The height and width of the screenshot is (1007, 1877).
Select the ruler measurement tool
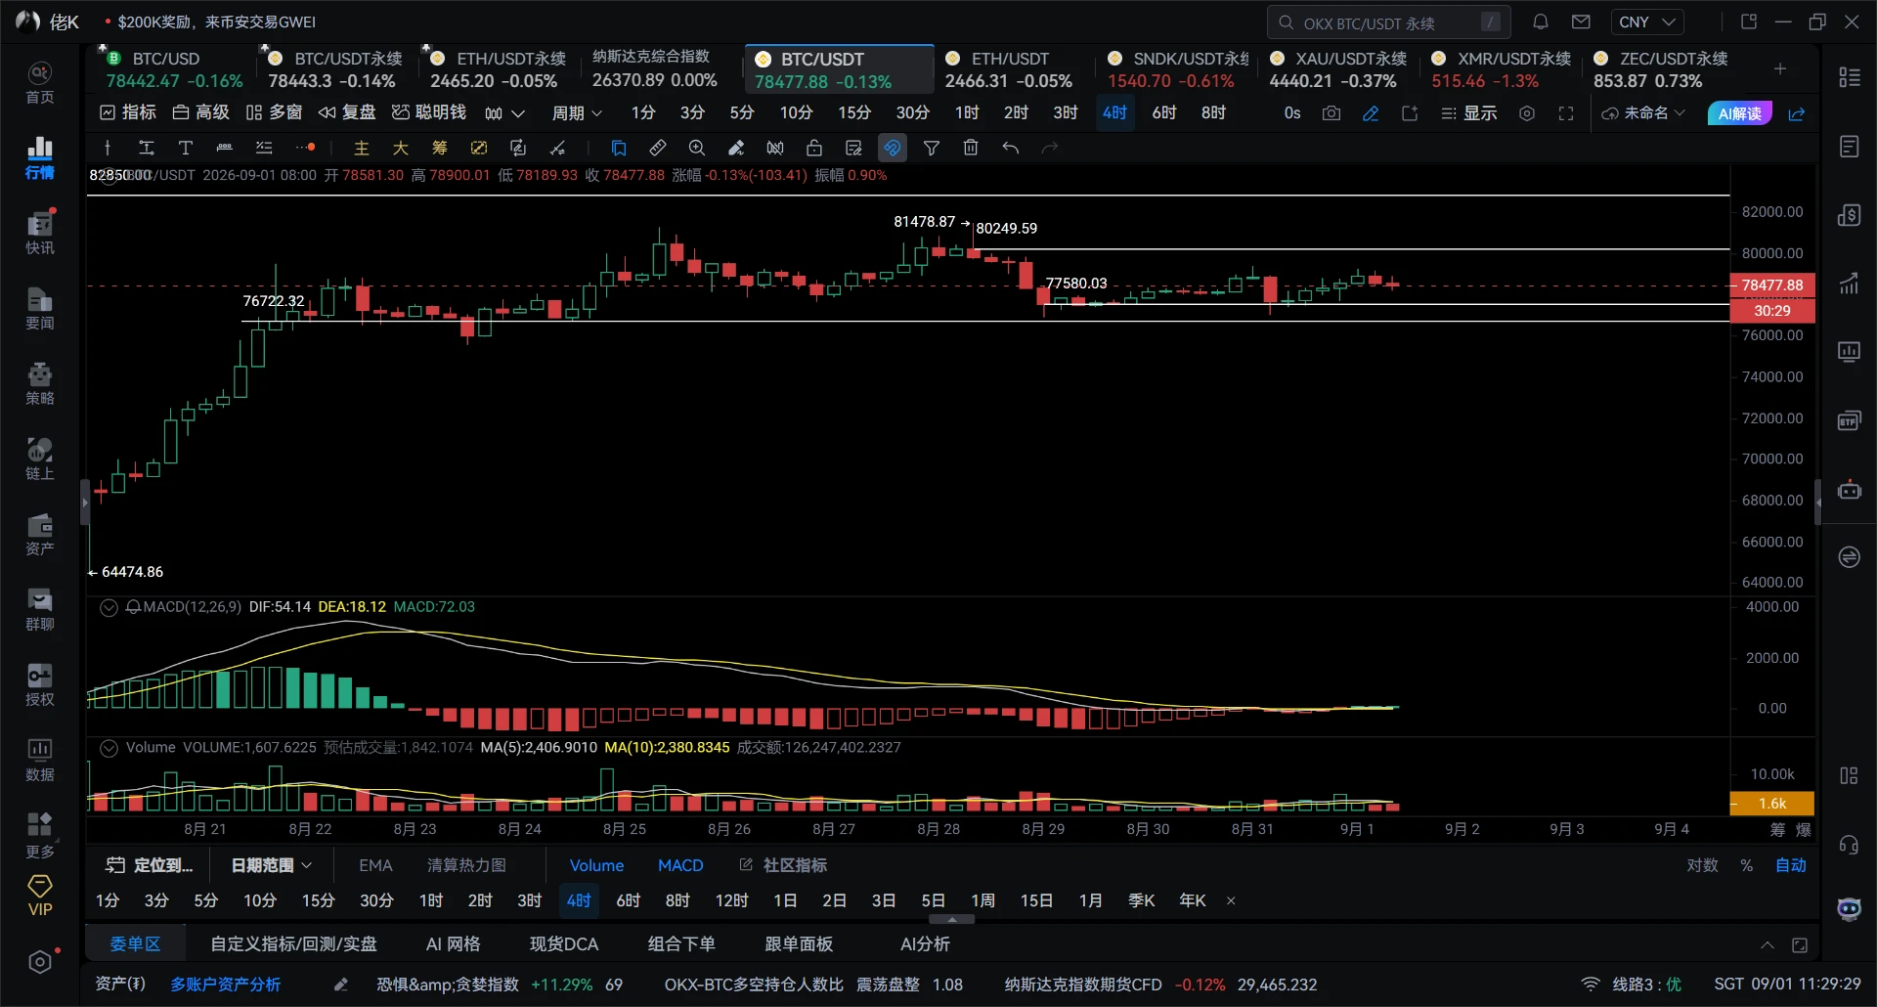(x=658, y=148)
